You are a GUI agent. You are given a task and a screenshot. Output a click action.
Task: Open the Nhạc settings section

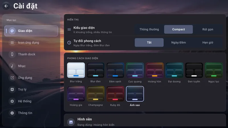point(31,66)
